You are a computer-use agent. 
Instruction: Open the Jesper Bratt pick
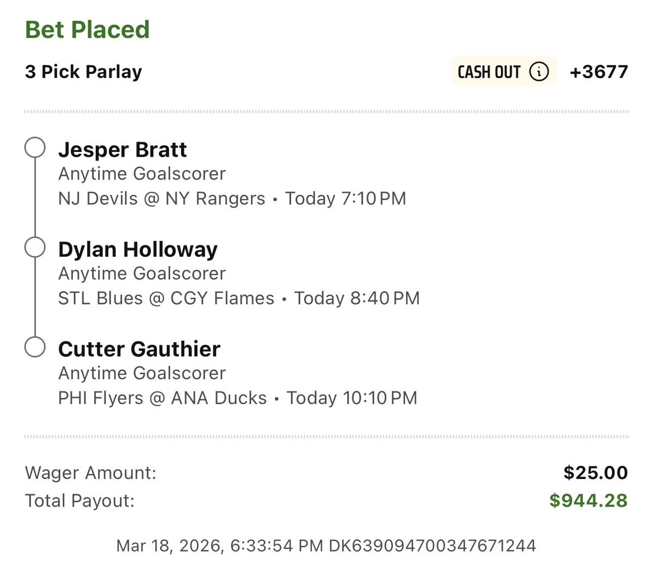click(122, 150)
